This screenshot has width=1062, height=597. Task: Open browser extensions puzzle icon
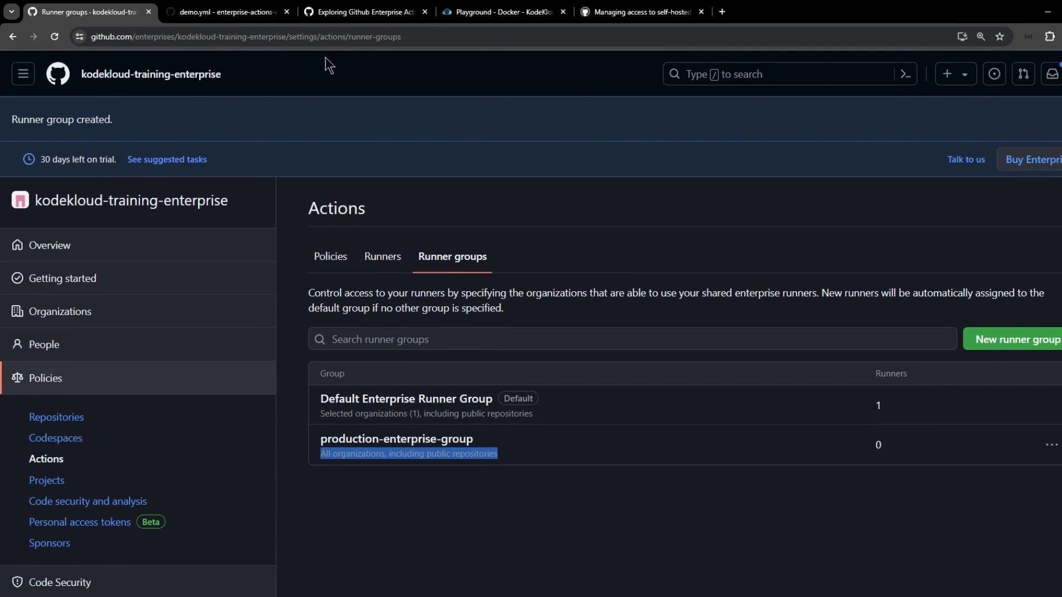click(x=1049, y=36)
